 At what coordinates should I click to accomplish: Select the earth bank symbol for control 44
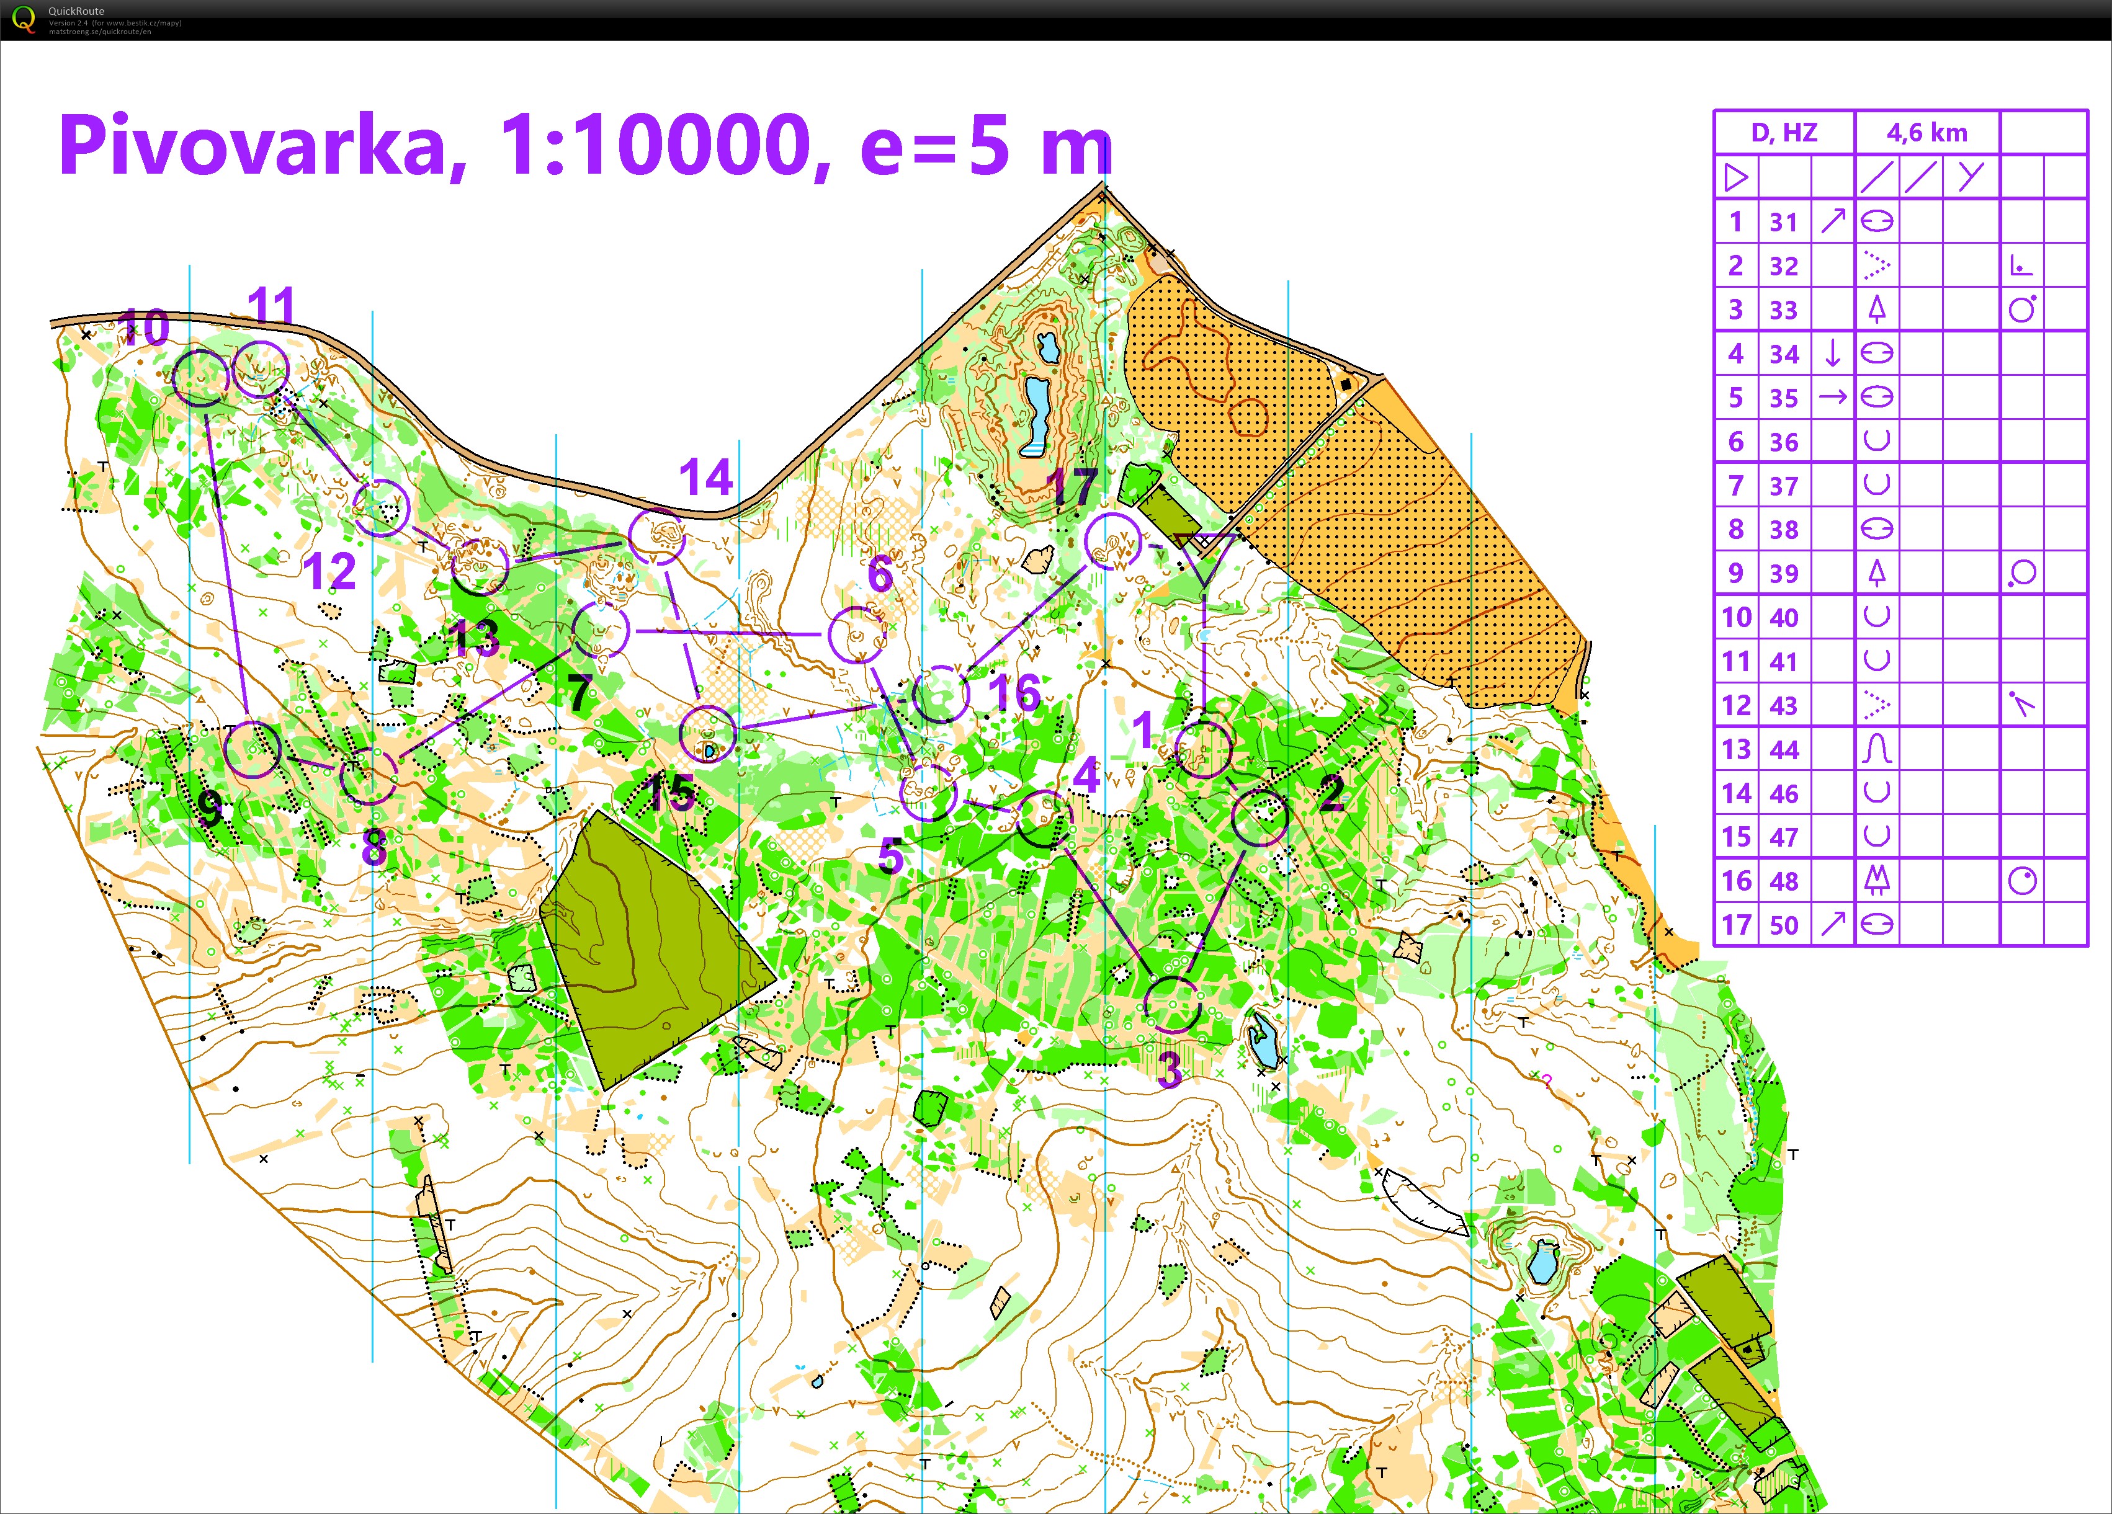1876,749
